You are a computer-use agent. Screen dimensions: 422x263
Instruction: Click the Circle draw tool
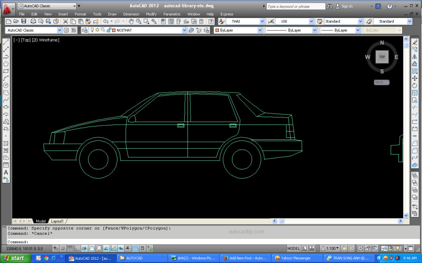coord(6,85)
